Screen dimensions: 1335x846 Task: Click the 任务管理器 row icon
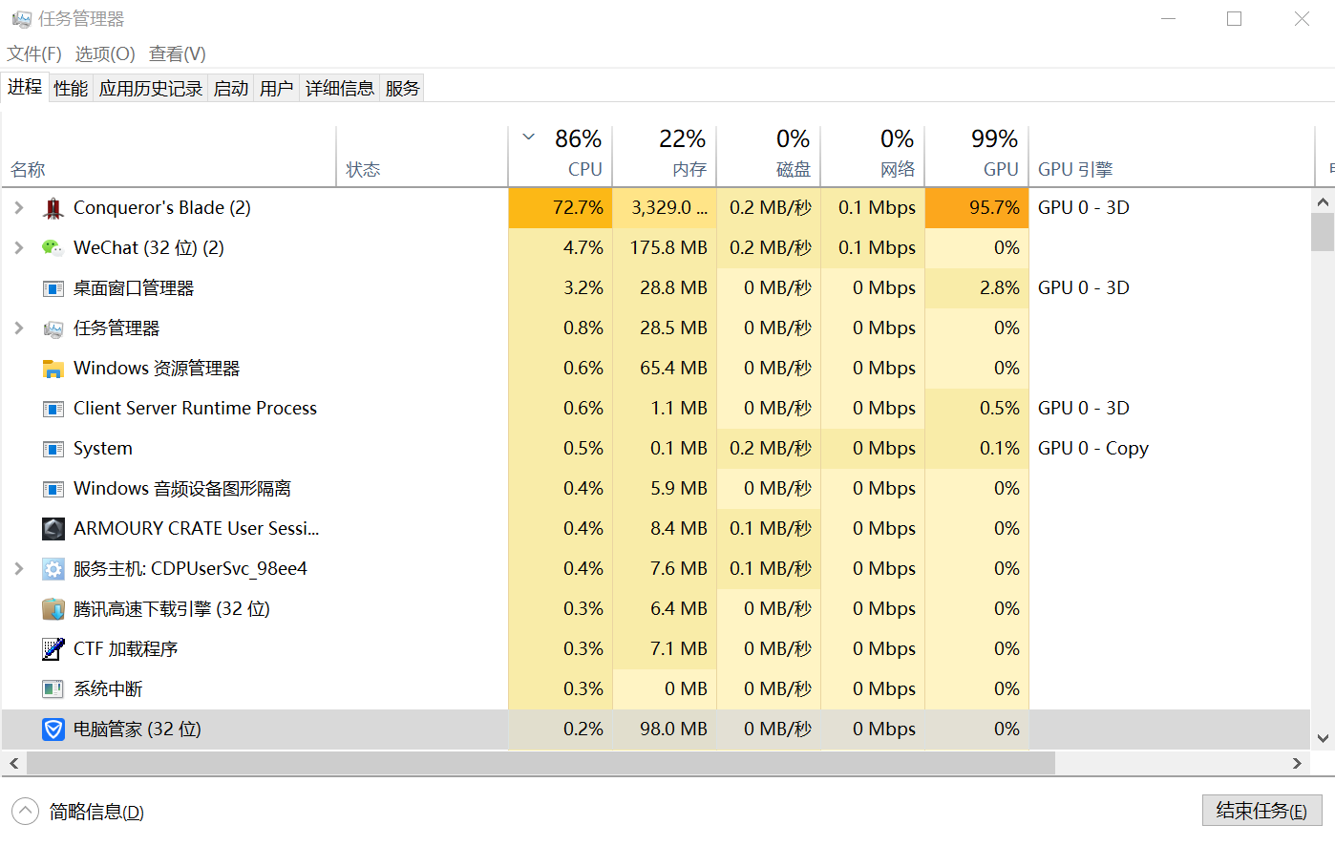(x=53, y=328)
